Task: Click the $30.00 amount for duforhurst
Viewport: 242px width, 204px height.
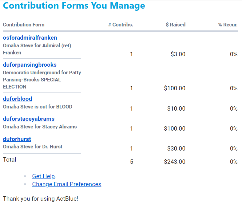Action: [x=176, y=149]
